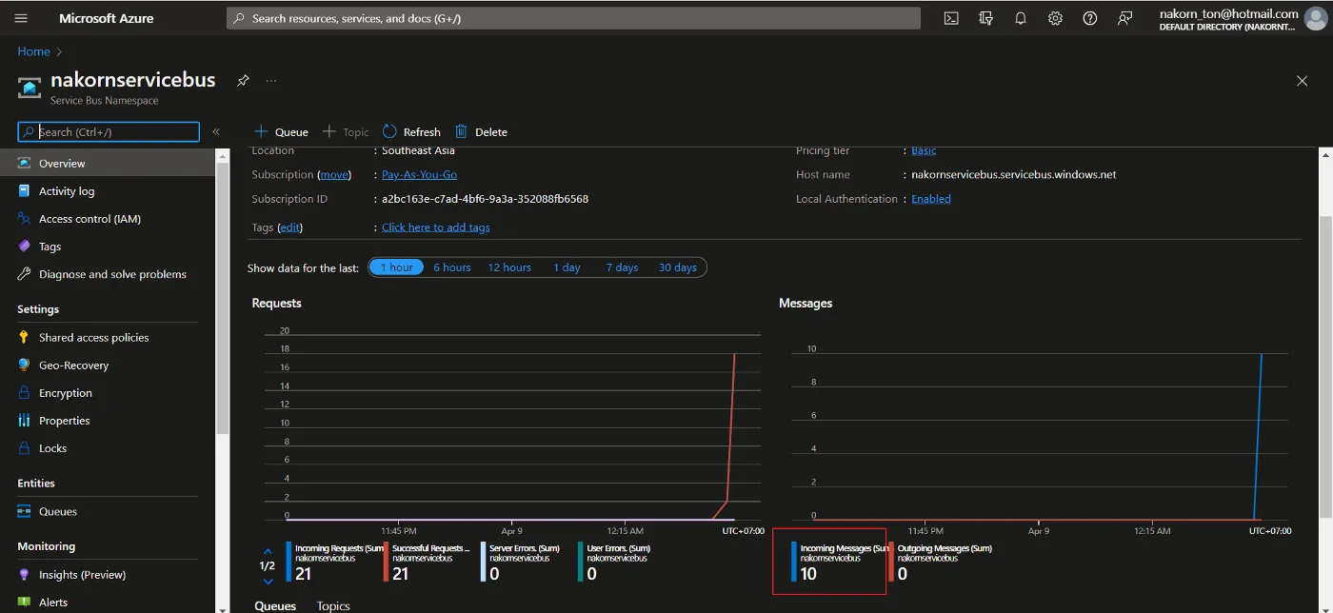Toggle the Incoming Messages legend series
Viewport: 1333px width, 613px height.
[x=840, y=562]
